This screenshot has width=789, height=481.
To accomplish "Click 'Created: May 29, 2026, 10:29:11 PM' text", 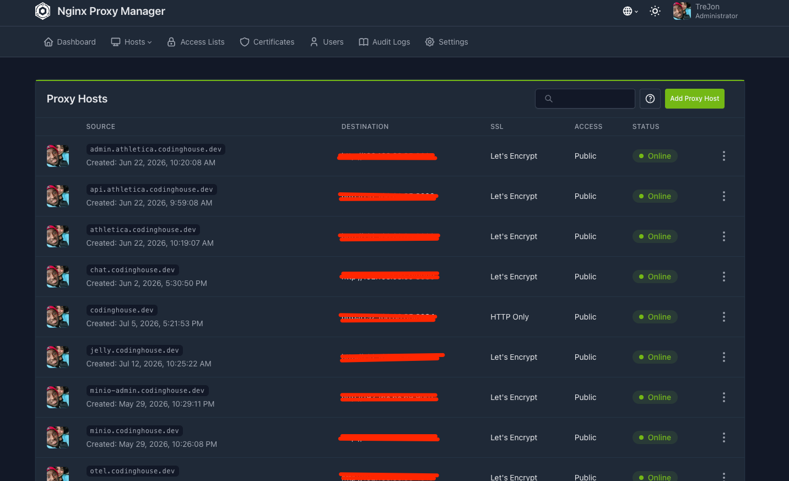I will point(150,404).
